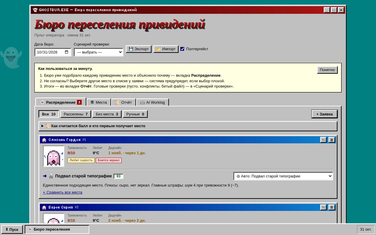Click the ghost icon in Слизень Гордон's title bar
This screenshot has width=376, height=235.
pos(44,140)
